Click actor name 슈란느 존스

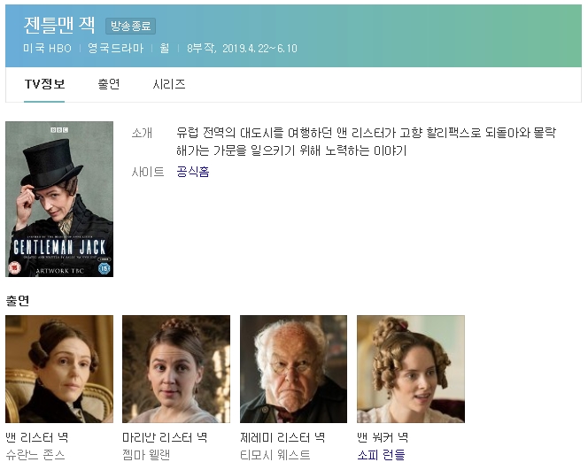click(35, 455)
